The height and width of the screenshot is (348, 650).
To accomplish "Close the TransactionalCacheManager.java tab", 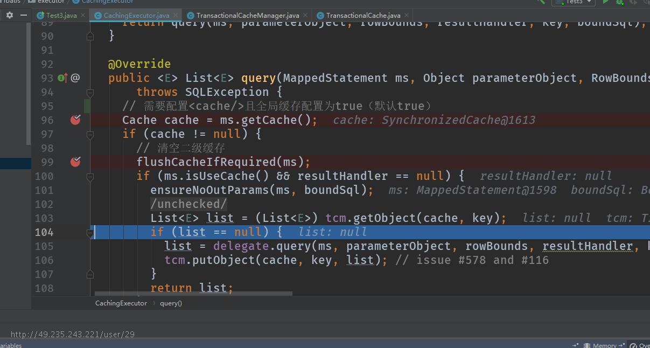I will click(305, 16).
